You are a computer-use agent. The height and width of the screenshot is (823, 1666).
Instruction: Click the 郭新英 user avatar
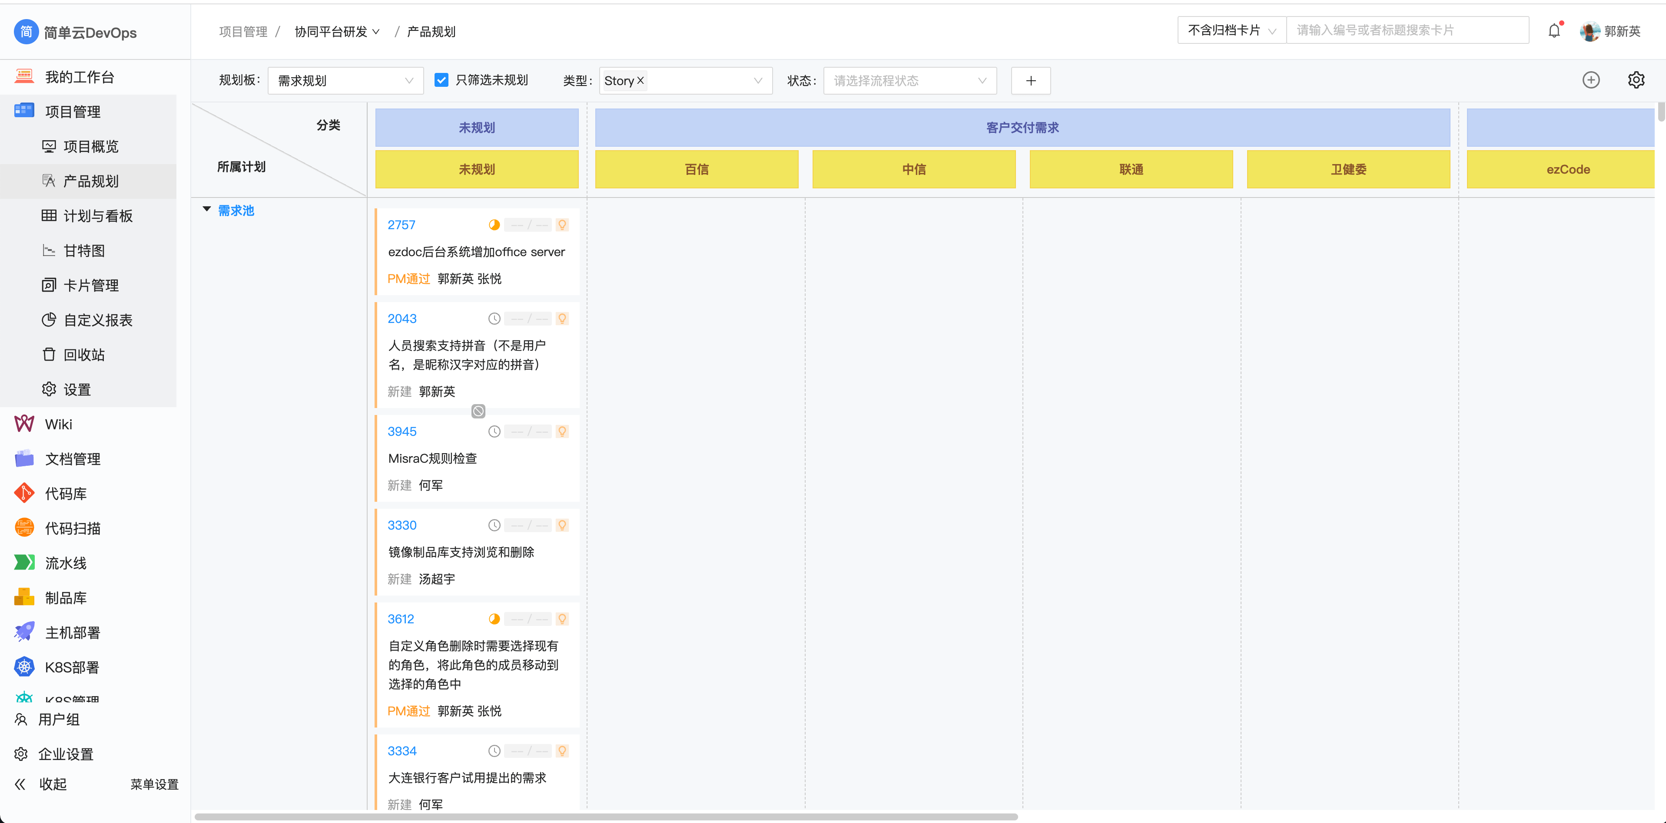tap(1590, 31)
